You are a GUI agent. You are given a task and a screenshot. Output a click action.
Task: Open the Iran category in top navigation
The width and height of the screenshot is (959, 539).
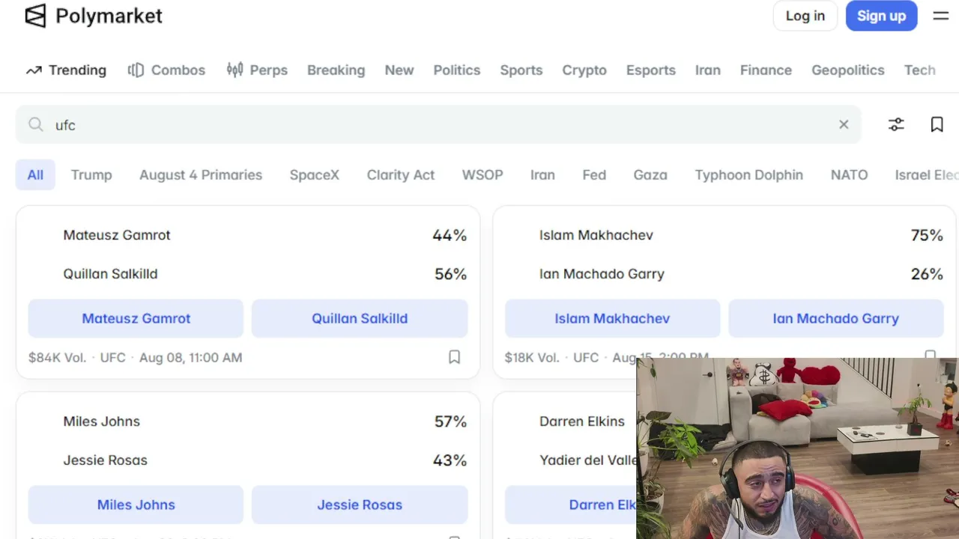click(x=708, y=70)
